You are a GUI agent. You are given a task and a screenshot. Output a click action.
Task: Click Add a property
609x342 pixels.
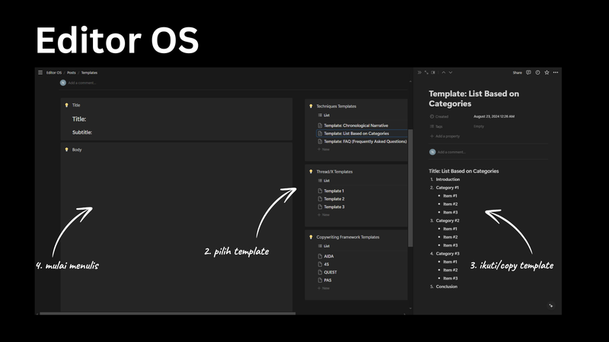[x=445, y=136]
